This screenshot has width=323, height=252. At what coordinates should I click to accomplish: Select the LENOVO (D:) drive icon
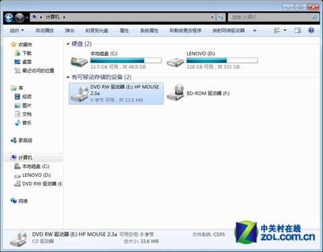175,62
